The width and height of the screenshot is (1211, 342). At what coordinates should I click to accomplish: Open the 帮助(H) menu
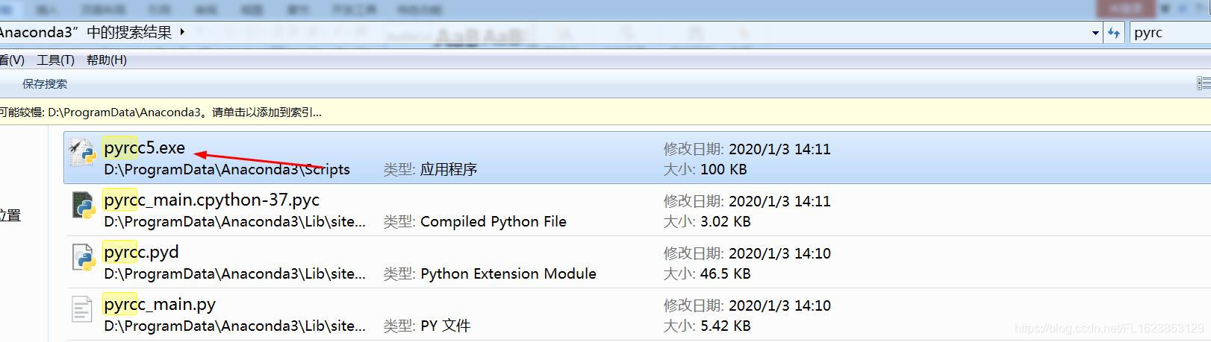point(107,60)
